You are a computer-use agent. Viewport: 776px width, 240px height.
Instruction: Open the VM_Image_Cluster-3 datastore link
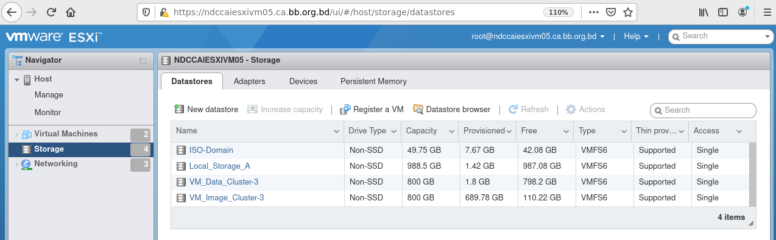227,198
